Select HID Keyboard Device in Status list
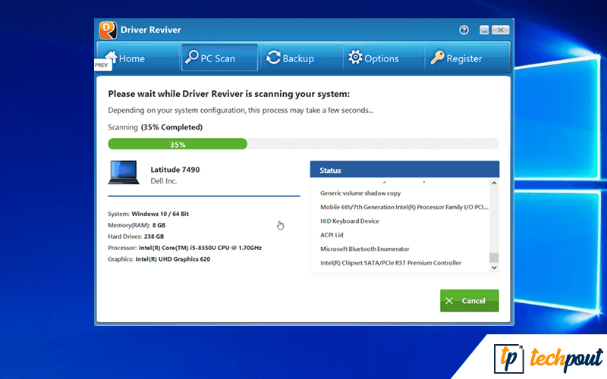 pyautogui.click(x=350, y=221)
